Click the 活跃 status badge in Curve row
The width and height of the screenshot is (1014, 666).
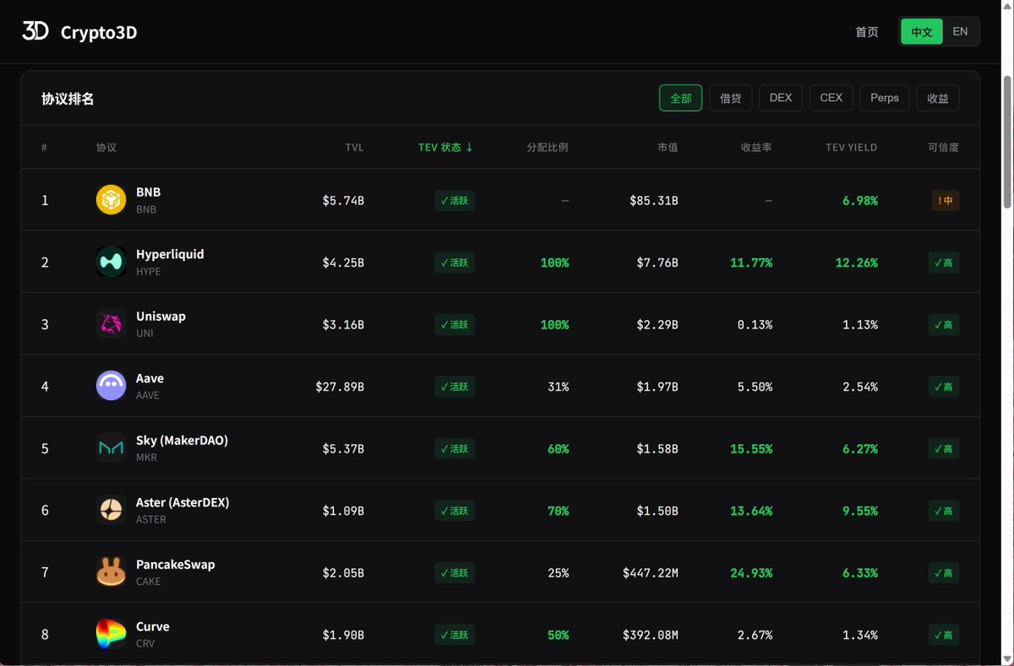point(455,635)
